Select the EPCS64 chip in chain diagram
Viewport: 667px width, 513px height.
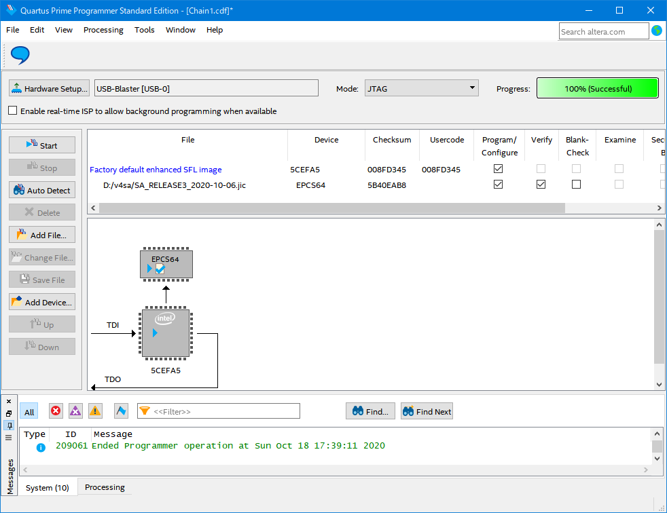[x=166, y=265]
